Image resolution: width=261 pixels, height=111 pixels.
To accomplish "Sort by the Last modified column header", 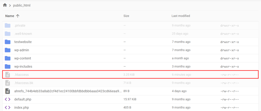I will pos(181,16).
